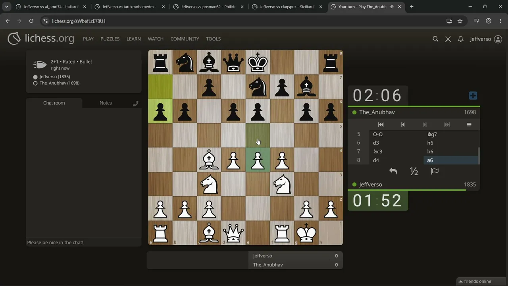Open the lichess search icon

pyautogui.click(x=435, y=39)
